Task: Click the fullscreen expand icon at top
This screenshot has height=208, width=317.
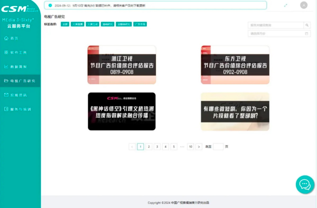Action: click(x=286, y=6)
